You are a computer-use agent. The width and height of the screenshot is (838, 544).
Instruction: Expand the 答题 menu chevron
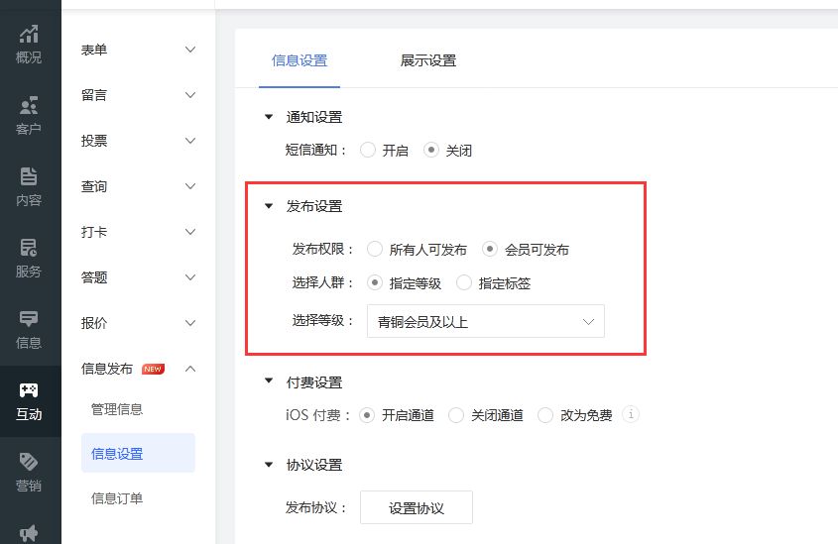(190, 277)
